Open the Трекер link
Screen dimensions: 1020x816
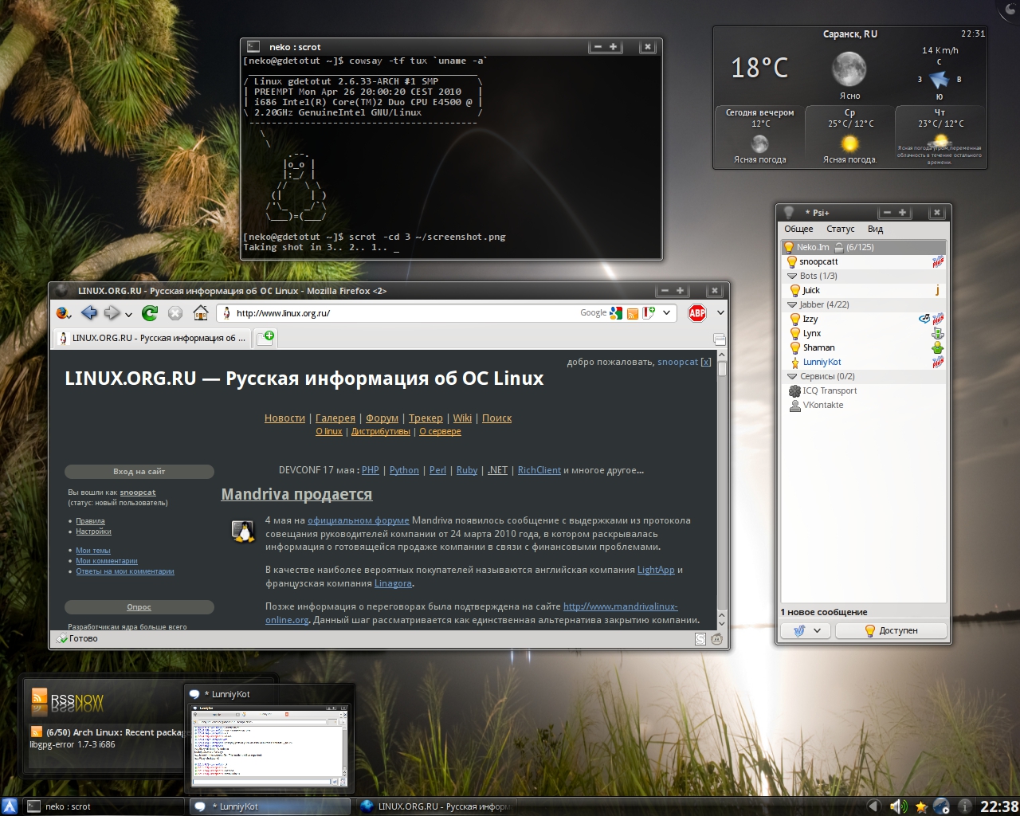click(426, 418)
